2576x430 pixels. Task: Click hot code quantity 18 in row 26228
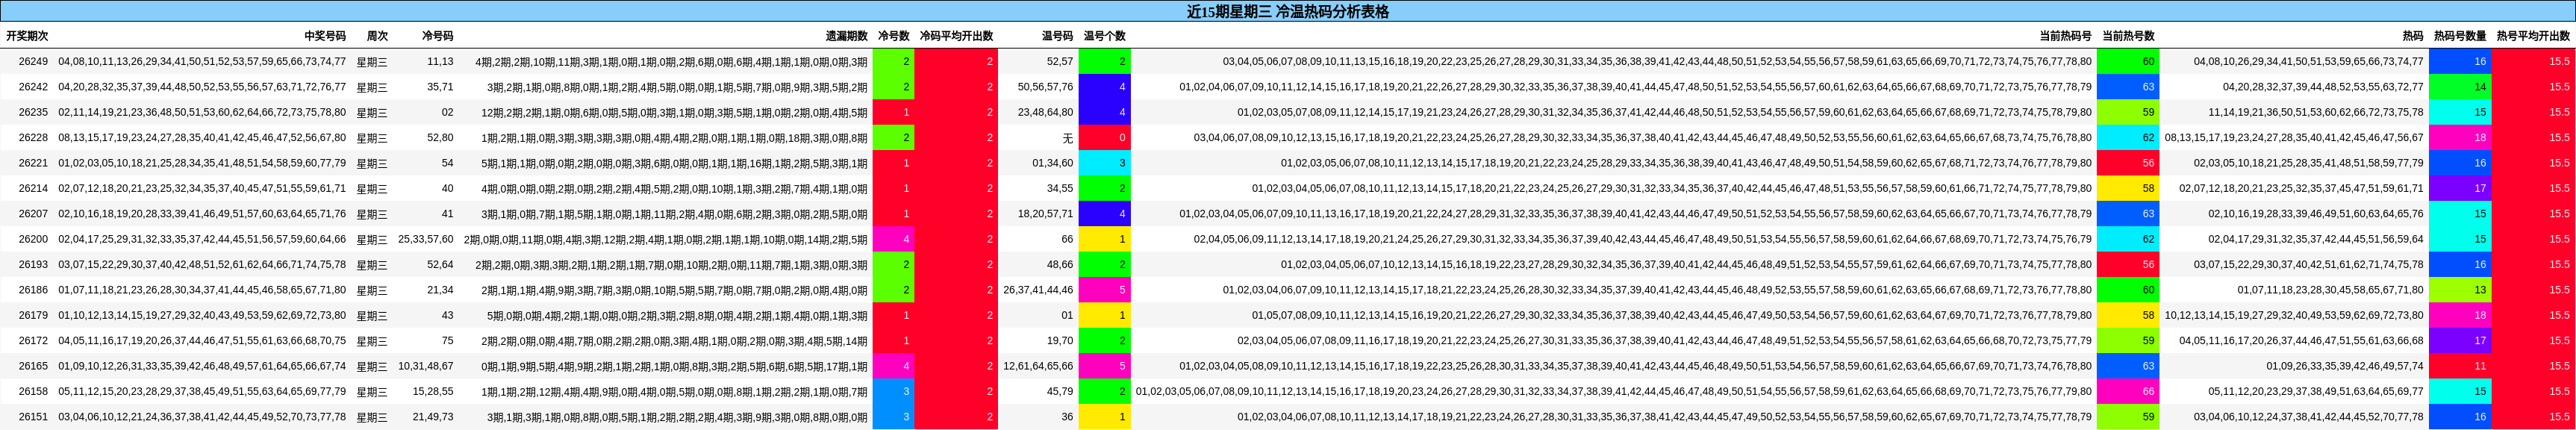[2460, 138]
